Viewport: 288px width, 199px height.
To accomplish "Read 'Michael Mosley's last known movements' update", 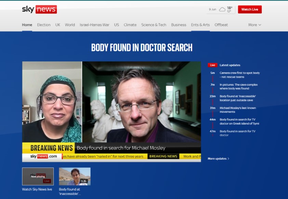I will [237, 110].
